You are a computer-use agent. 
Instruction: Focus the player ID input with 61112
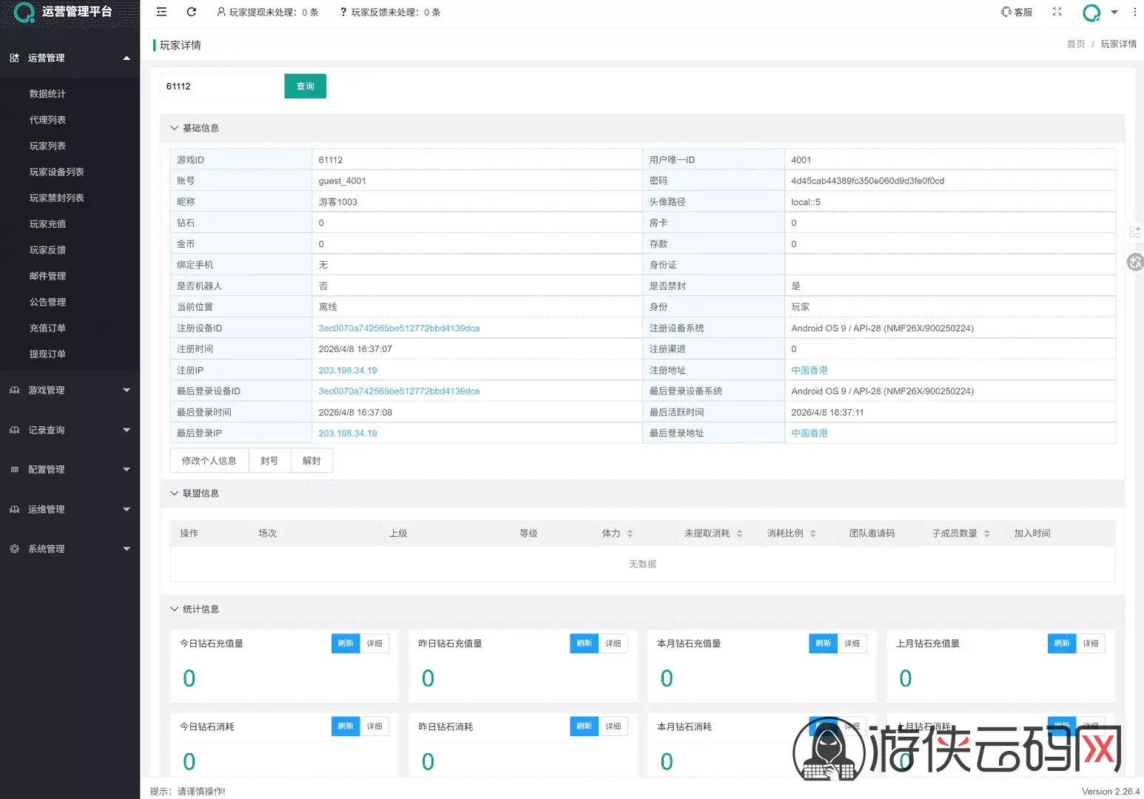pos(222,86)
